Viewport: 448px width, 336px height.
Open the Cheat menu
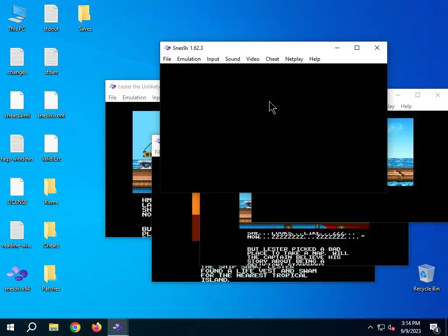coord(272,59)
